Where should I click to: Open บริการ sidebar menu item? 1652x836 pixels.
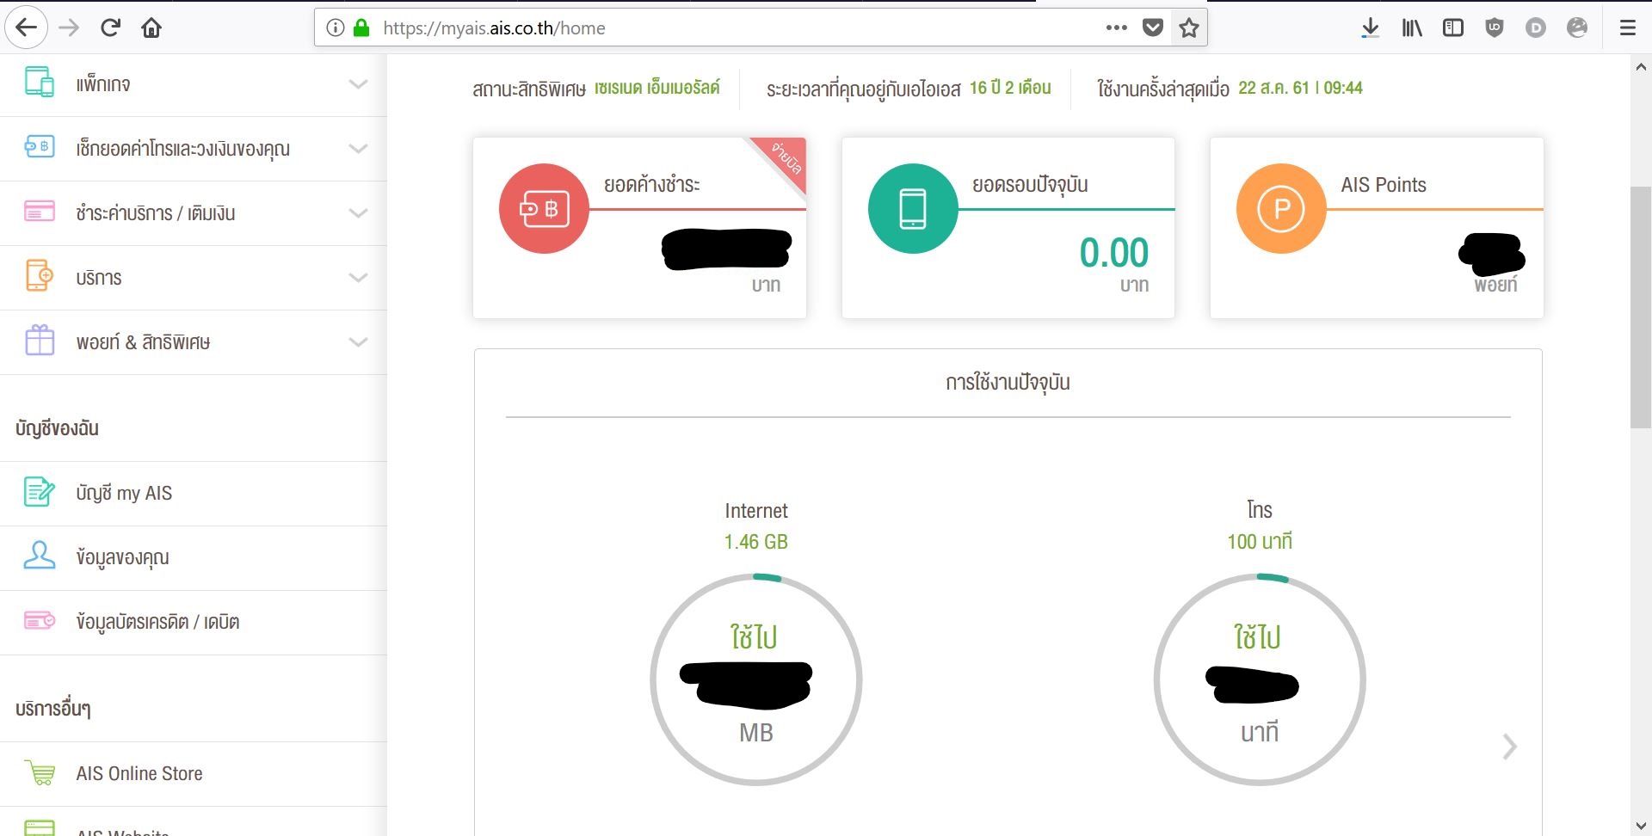[x=194, y=278]
